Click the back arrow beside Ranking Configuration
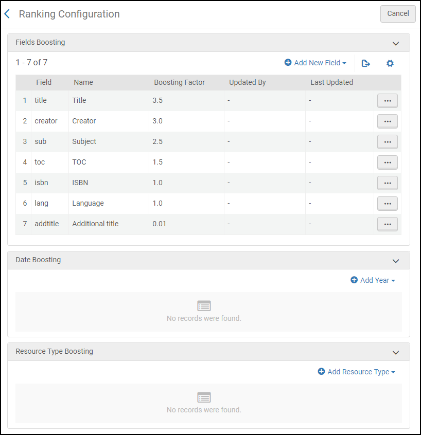 [7, 14]
